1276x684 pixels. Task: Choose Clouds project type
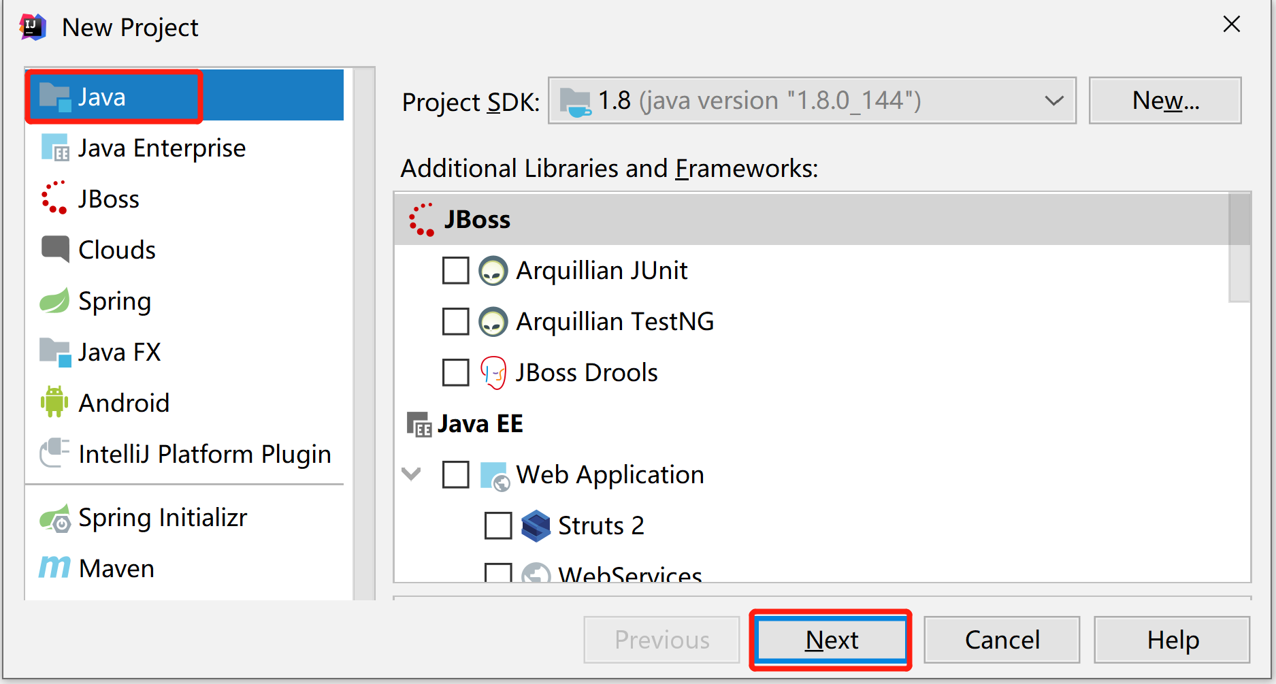[x=184, y=250]
